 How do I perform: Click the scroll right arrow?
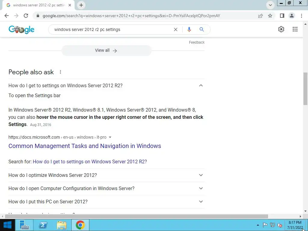(300, 216)
